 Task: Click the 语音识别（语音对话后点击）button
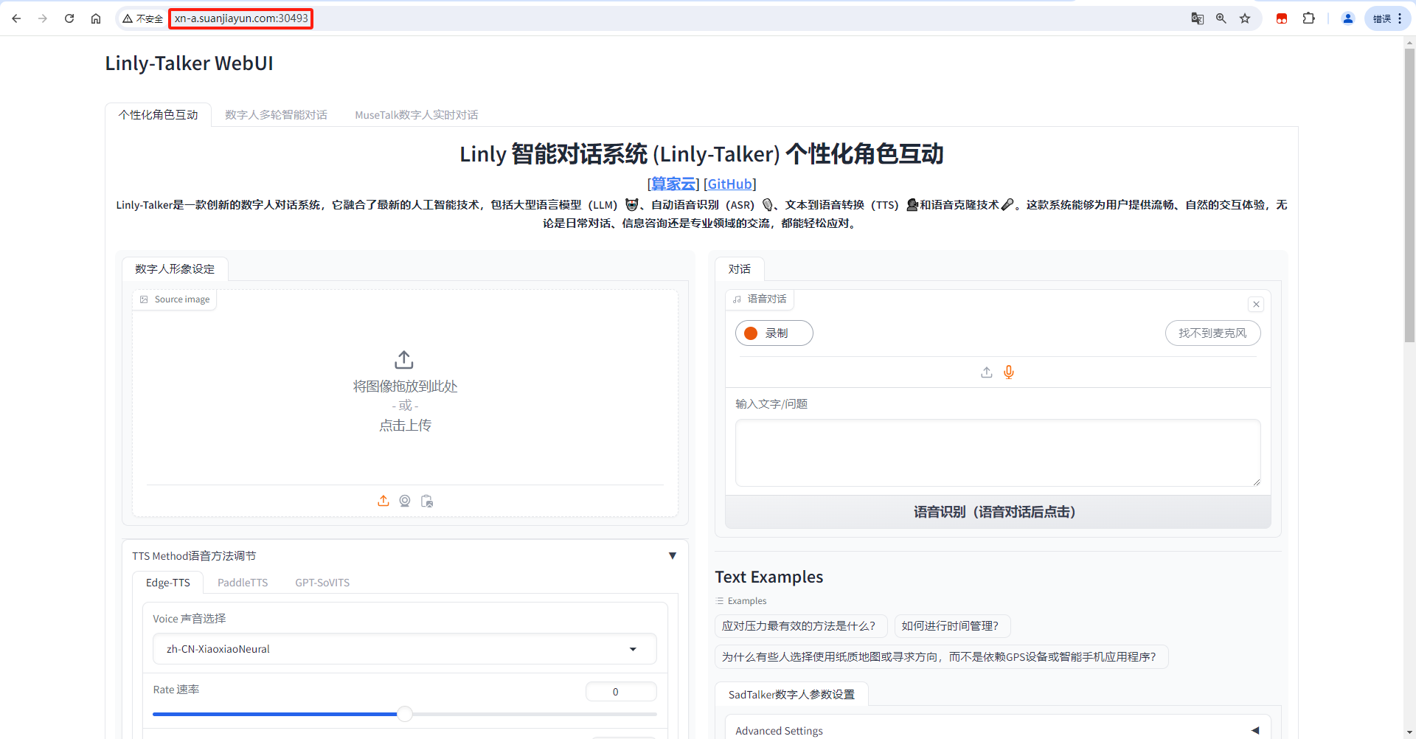point(998,512)
